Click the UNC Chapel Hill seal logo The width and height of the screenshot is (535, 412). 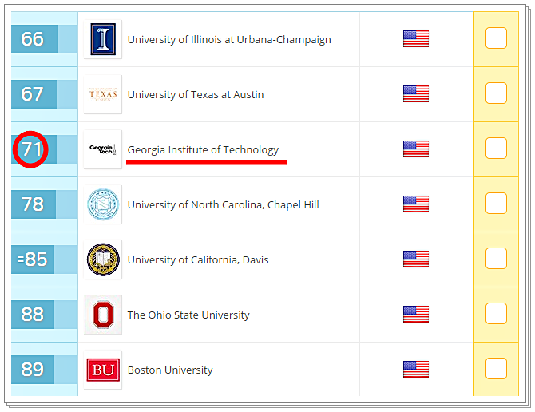(x=103, y=204)
